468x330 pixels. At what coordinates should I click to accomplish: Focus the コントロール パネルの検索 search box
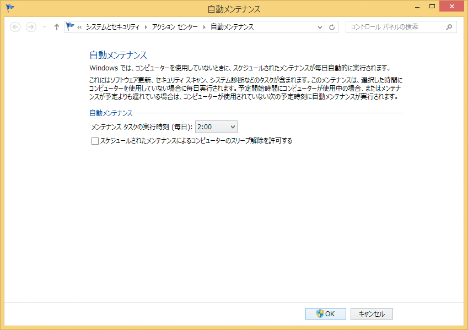point(401,27)
